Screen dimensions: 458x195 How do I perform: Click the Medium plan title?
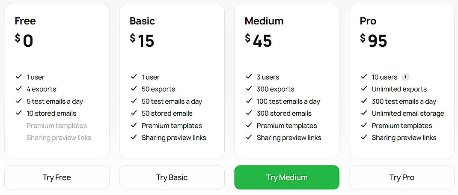point(264,21)
